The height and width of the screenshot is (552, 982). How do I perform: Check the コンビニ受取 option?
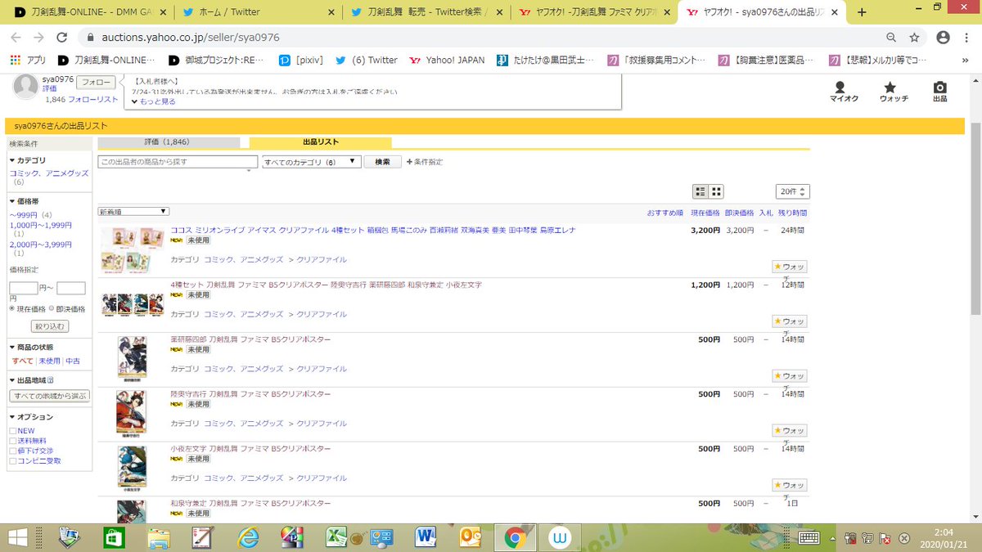click(x=13, y=461)
